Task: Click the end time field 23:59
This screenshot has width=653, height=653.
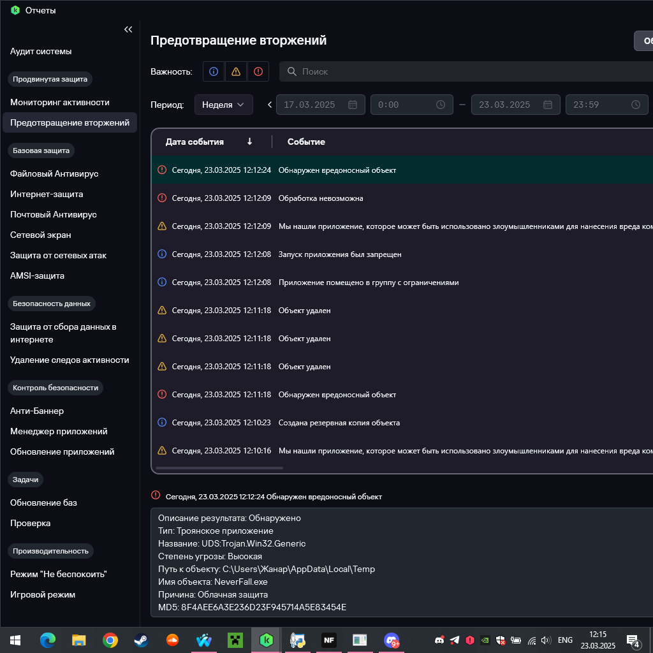Action: tap(607, 105)
